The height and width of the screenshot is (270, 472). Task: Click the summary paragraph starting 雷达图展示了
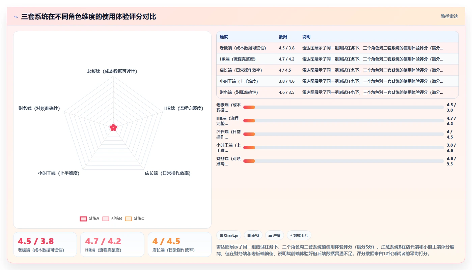click(337, 250)
